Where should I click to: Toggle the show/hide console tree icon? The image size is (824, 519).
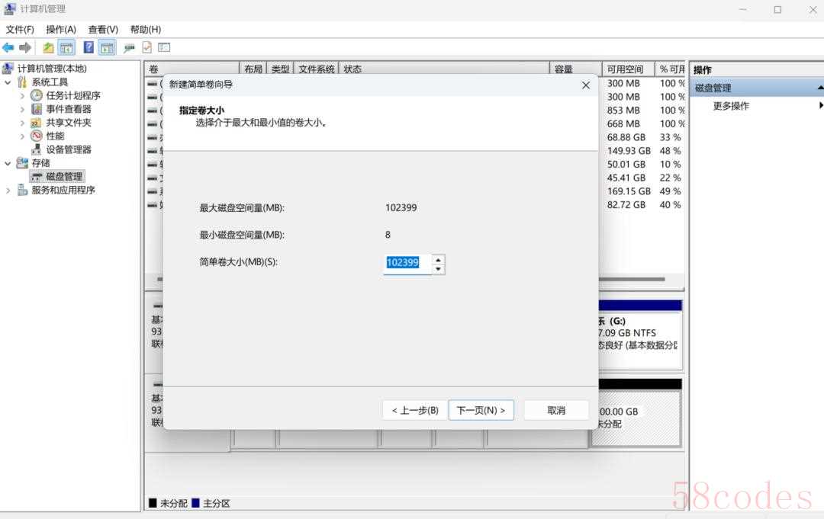[x=66, y=47]
